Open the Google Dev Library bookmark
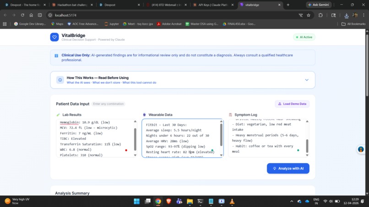 [30, 24]
